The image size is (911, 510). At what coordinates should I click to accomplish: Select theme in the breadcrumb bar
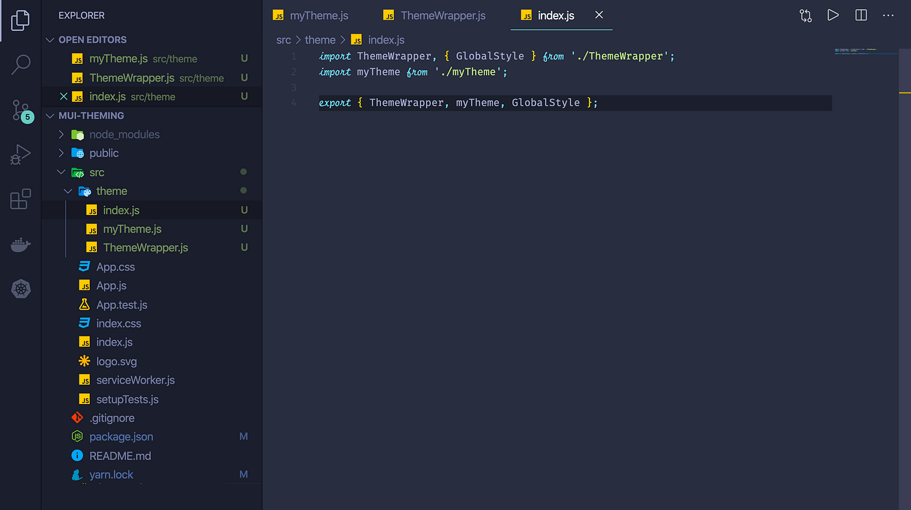320,40
